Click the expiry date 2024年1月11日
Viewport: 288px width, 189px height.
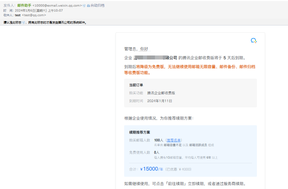[x=160, y=101]
